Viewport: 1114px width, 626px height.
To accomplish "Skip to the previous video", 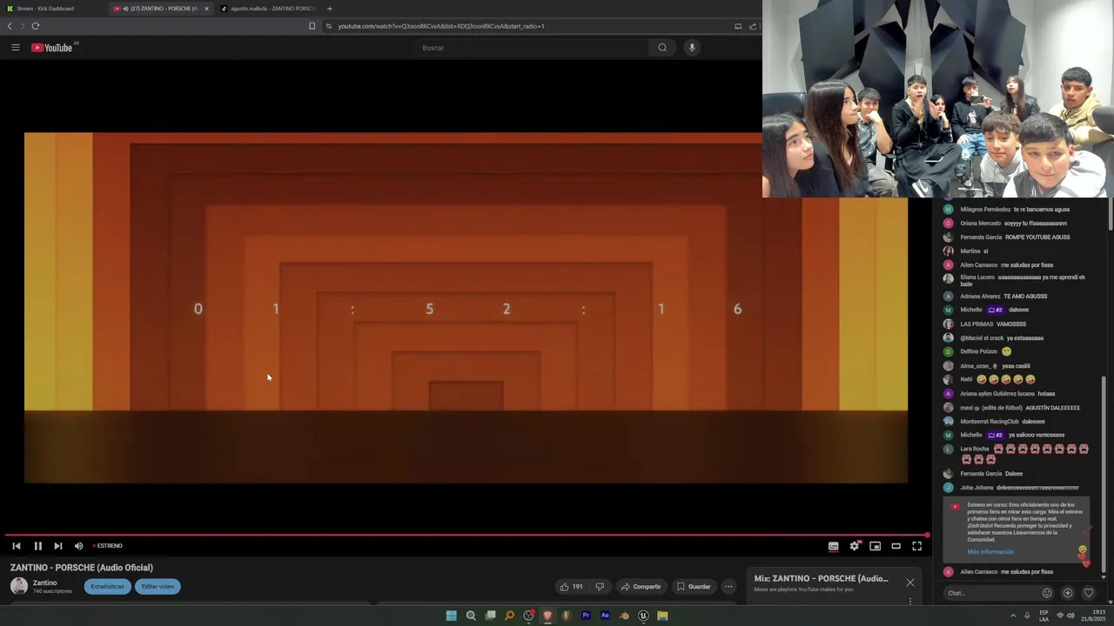I will click(17, 546).
